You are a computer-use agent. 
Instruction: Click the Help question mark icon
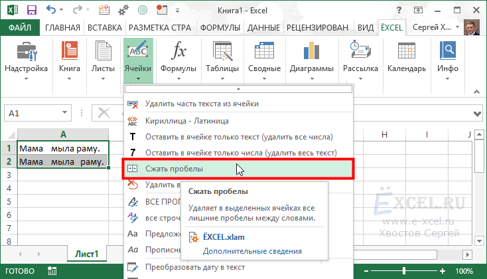click(x=399, y=10)
